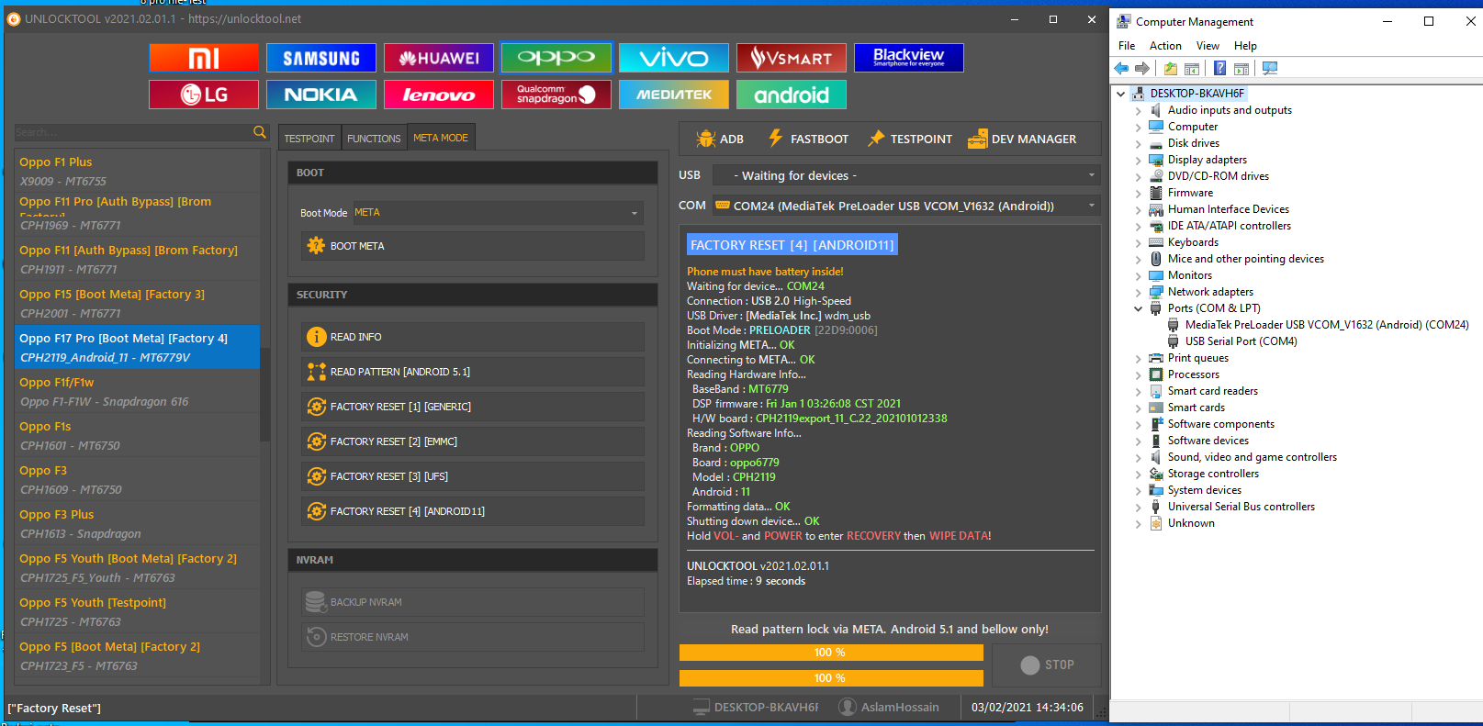Click FACTORY RESET [2] [EMMC]
1483x726 pixels.
tap(473, 441)
